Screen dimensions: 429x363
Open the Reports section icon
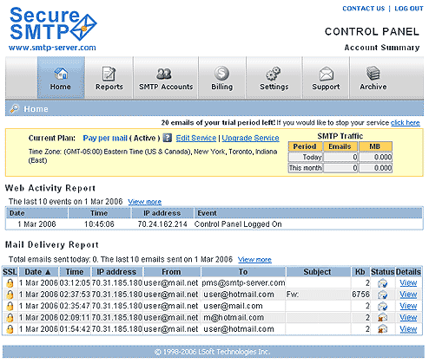tap(109, 74)
